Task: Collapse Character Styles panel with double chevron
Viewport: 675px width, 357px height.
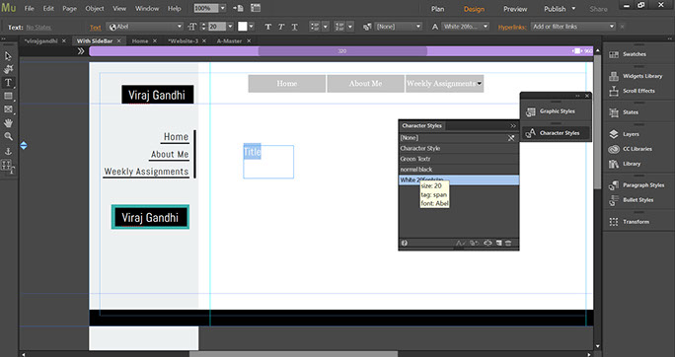Action: (513, 126)
